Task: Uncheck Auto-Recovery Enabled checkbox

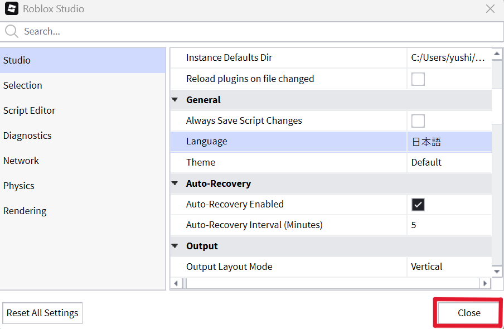Action: [x=418, y=205]
